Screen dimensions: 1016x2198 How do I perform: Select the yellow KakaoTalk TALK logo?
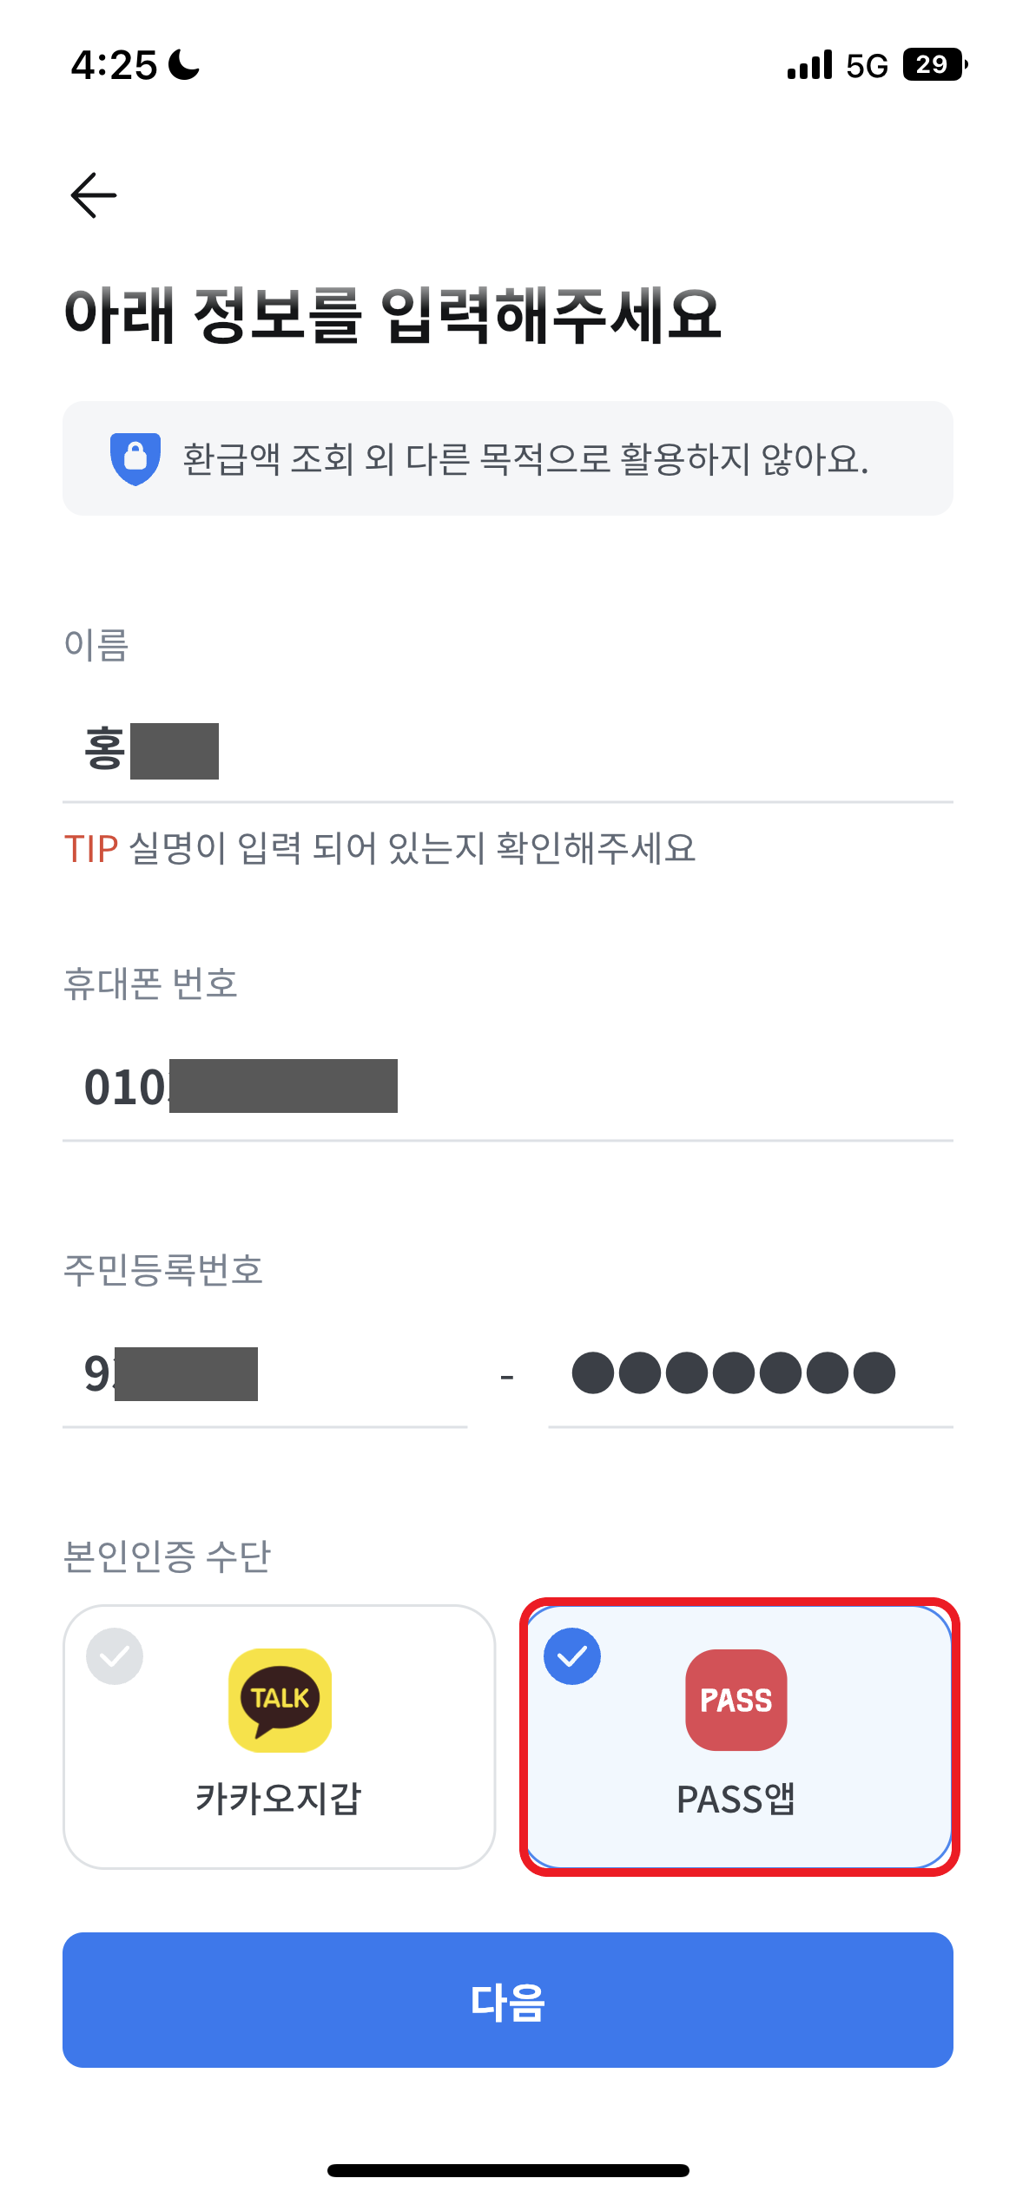click(x=280, y=1701)
